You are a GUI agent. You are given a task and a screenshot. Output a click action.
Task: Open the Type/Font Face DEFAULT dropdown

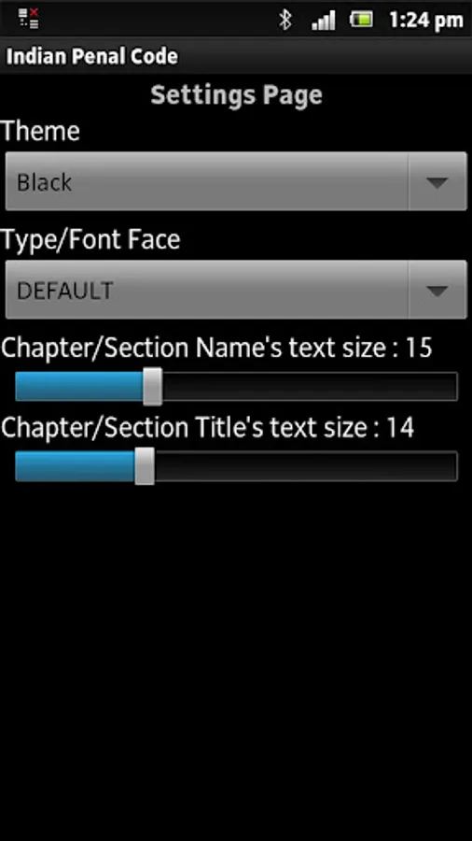[x=236, y=290]
